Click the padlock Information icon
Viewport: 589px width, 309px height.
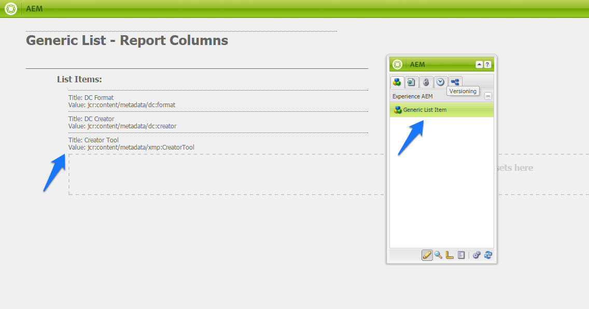425,82
